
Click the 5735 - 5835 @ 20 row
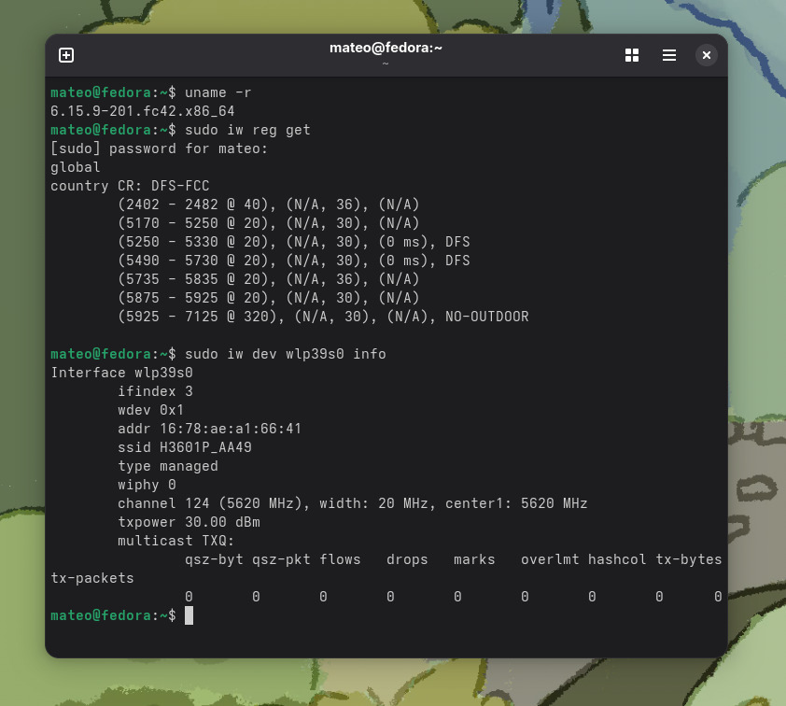click(x=268, y=279)
